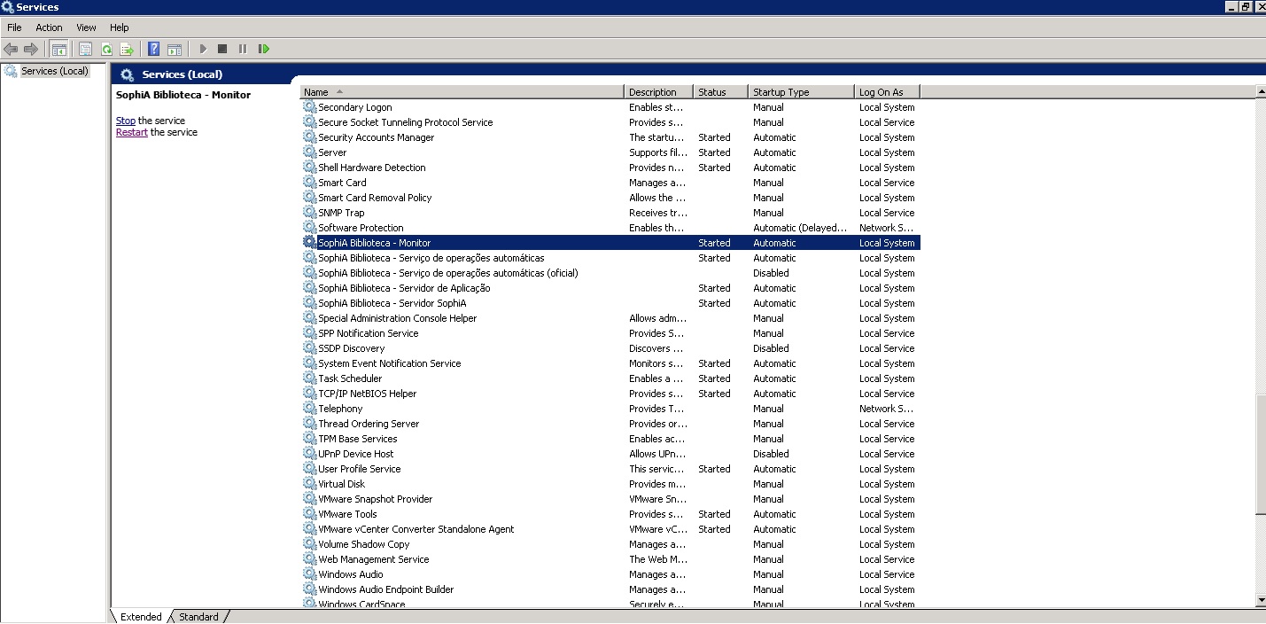
Task: Sort by the Description column header
Action: pyautogui.click(x=658, y=92)
